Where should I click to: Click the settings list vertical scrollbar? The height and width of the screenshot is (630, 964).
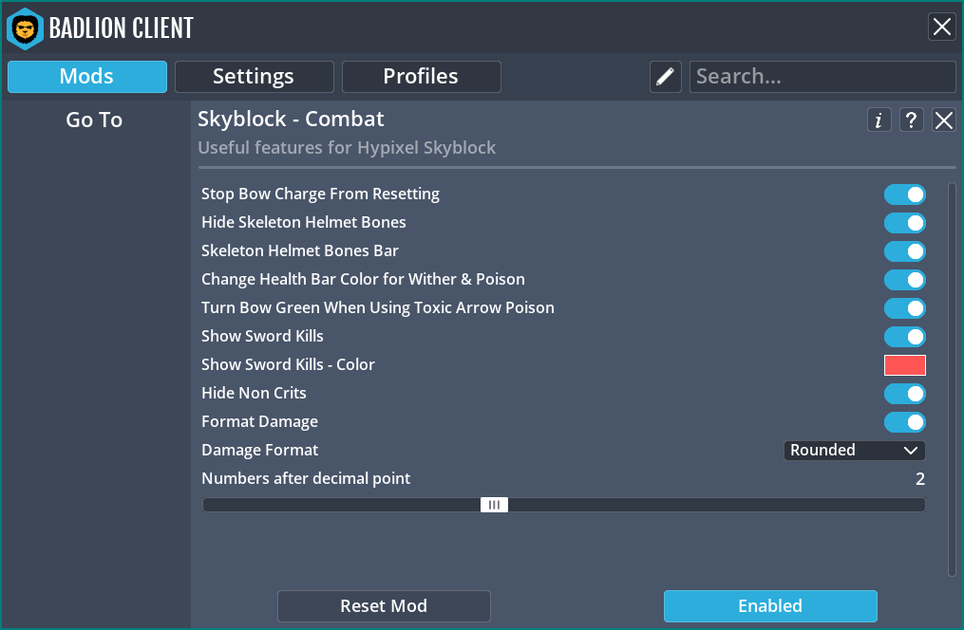pyautogui.click(x=952, y=380)
